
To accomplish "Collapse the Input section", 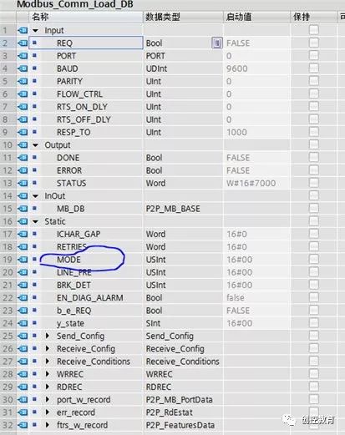I will 35,30.
